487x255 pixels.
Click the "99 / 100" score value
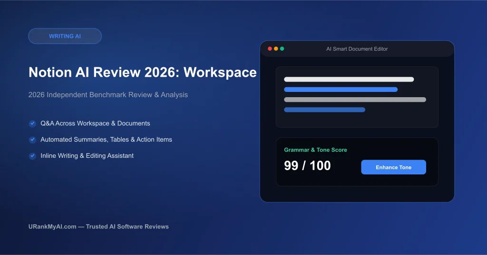(x=307, y=165)
